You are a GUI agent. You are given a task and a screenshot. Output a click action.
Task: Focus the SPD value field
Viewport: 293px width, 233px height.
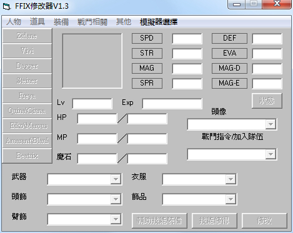point(187,39)
